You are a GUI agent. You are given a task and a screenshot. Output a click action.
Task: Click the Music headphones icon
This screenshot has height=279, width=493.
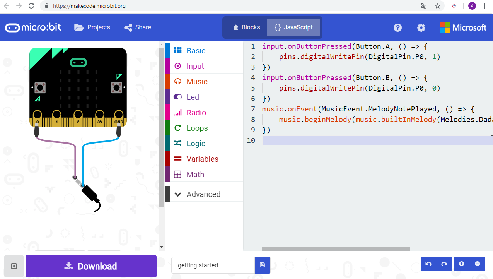point(178,82)
